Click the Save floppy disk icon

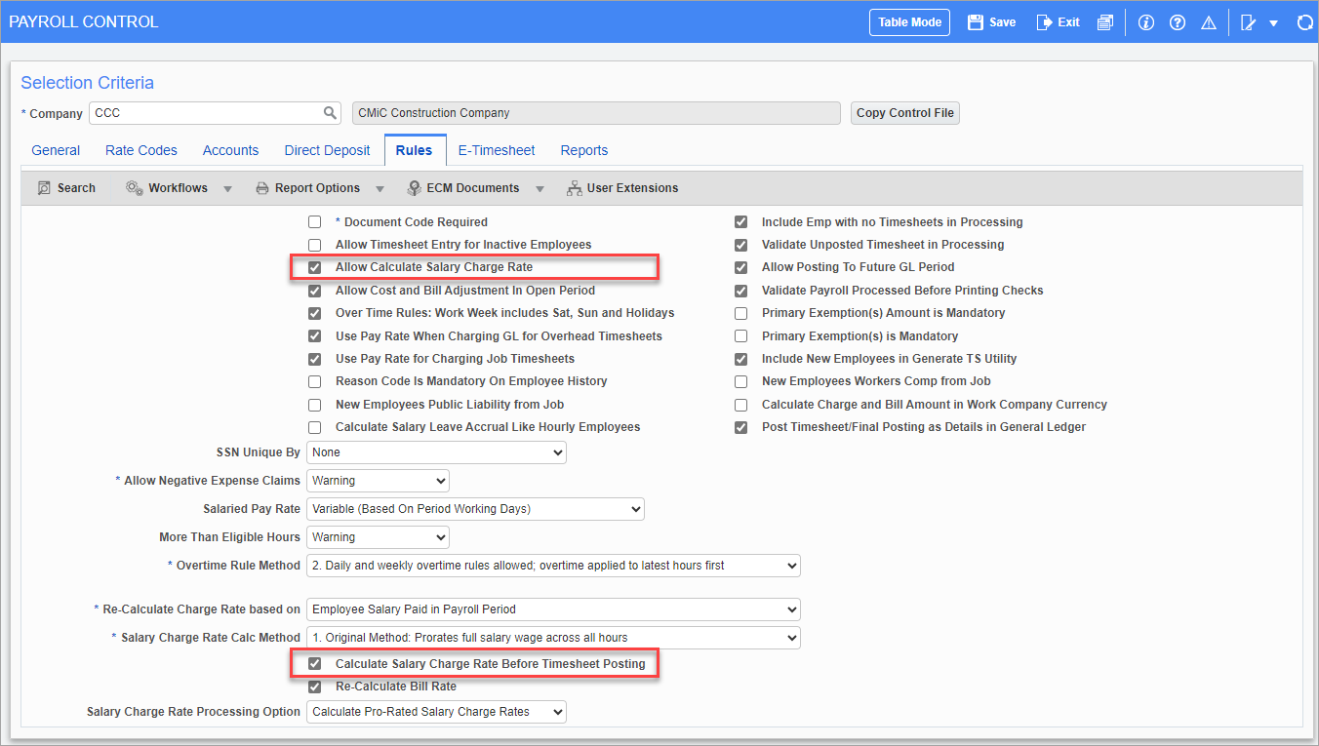point(975,22)
